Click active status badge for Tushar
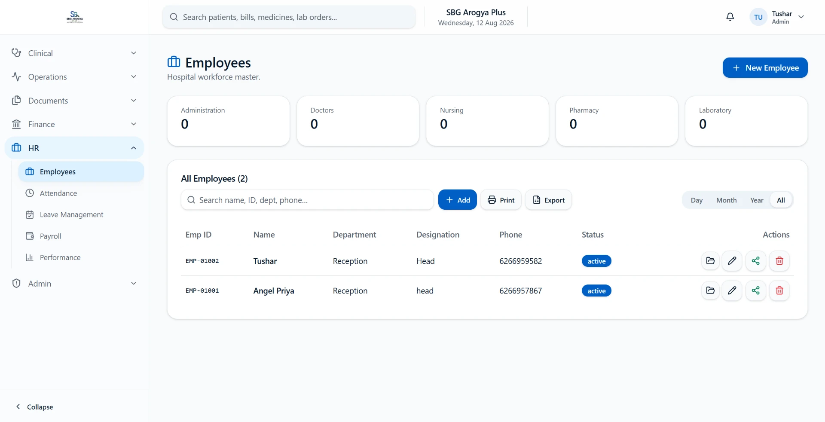 (596, 261)
